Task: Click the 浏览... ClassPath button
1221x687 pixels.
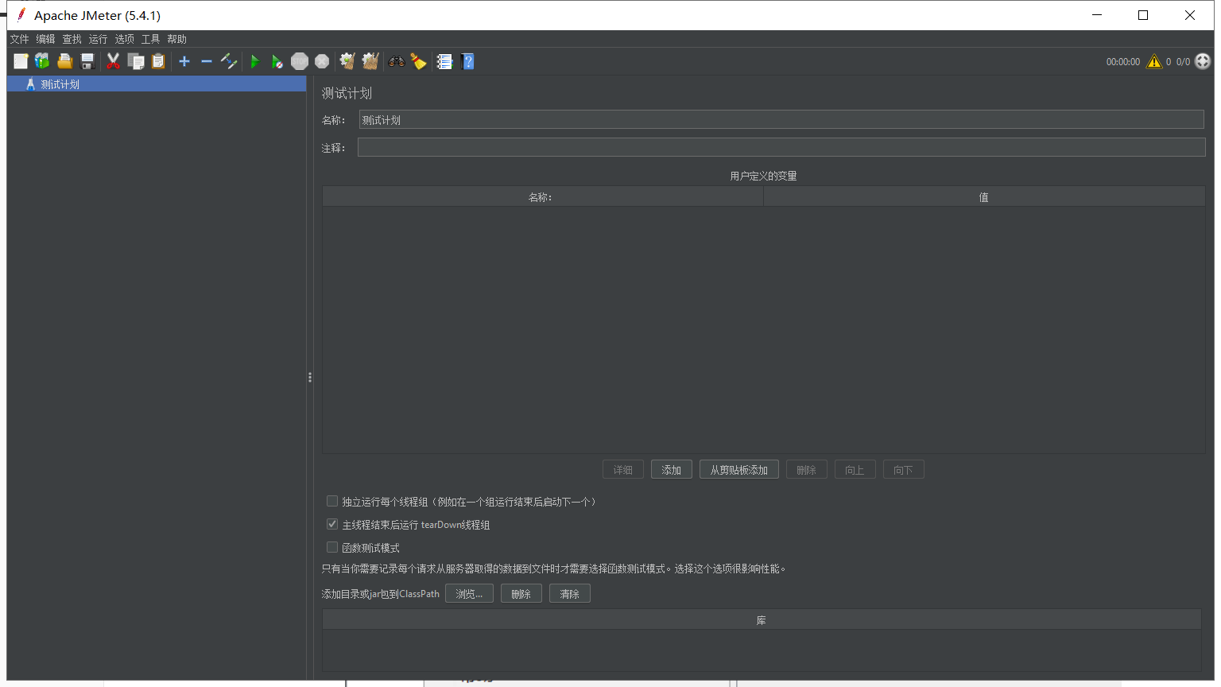Action: pos(469,594)
